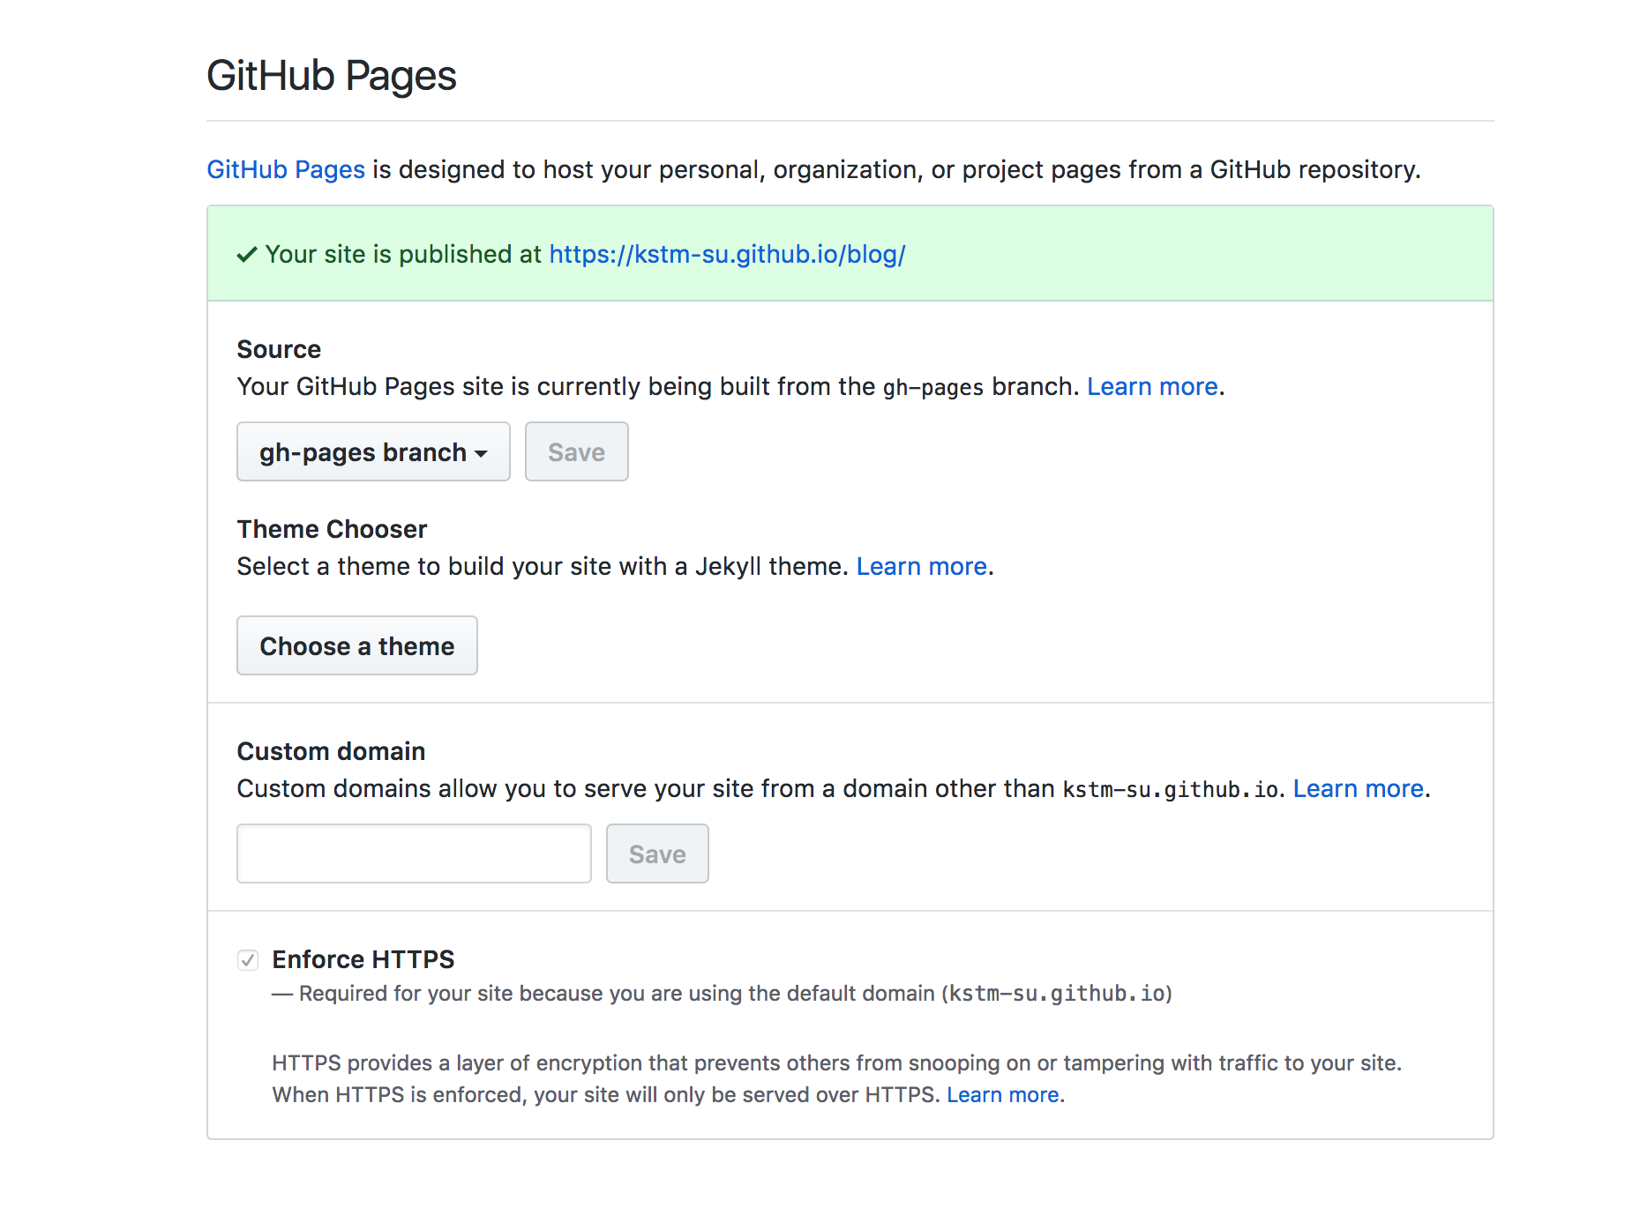1625x1215 pixels.
Task: Click the GitHub Pages page title
Action: 332,75
